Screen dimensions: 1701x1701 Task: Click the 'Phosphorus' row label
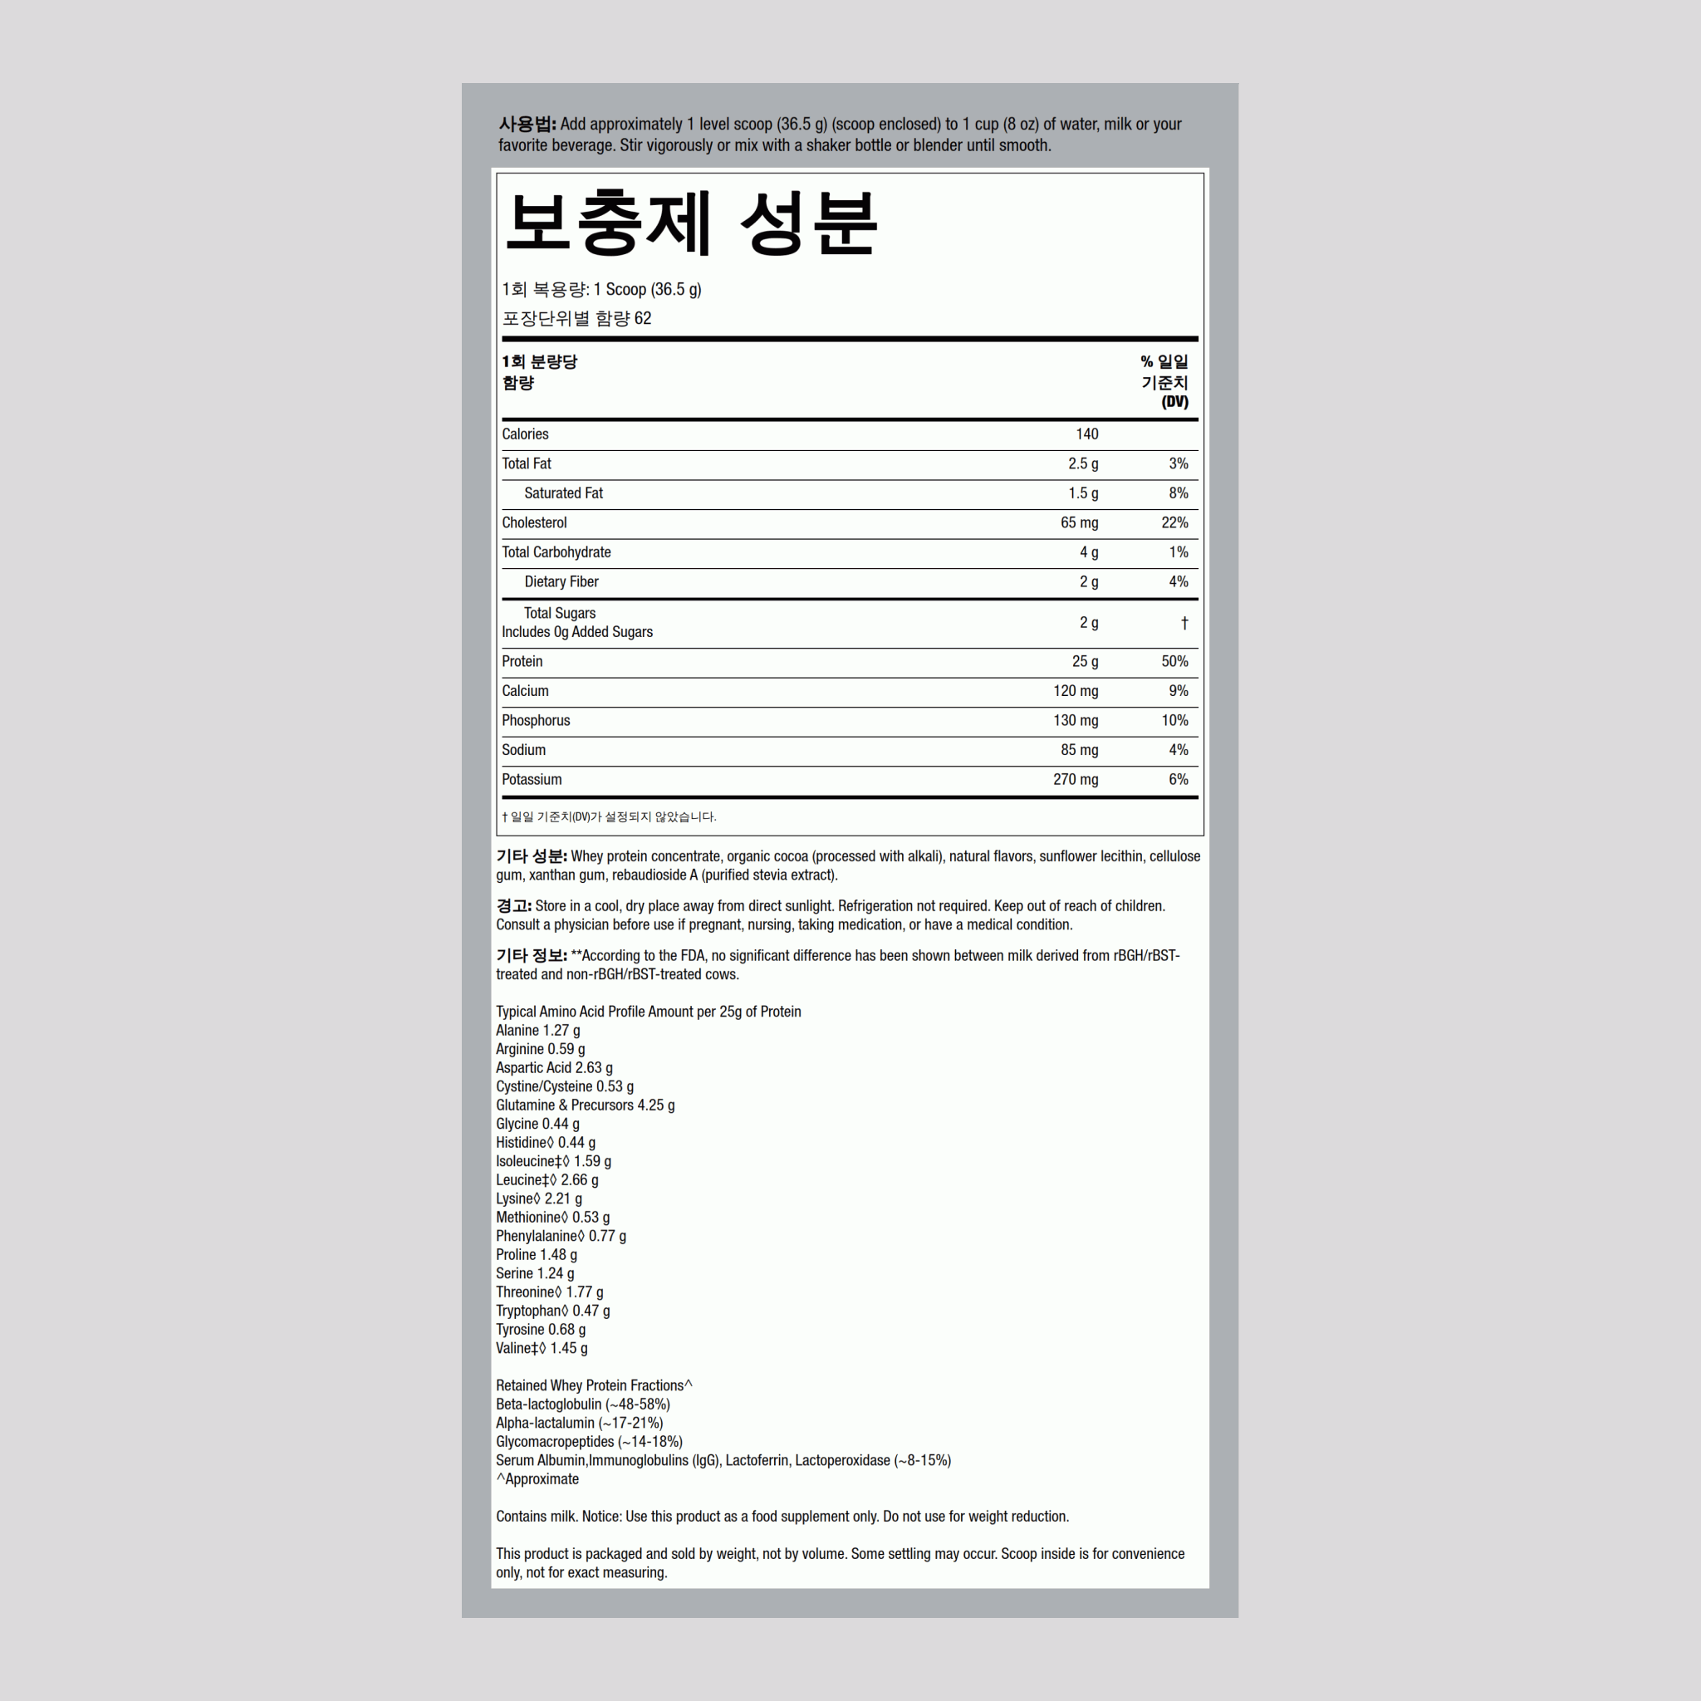(537, 721)
